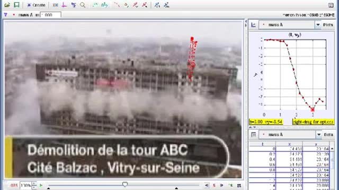Play the video with green play button
This screenshot has height=190, width=339.
[x=41, y=185]
